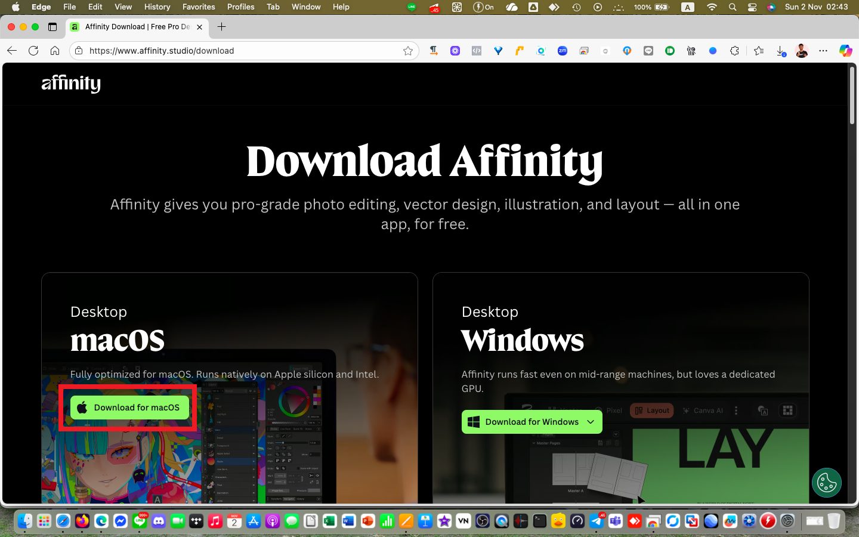Click the Download for macOS button
The height and width of the screenshot is (537, 859).
coord(129,408)
